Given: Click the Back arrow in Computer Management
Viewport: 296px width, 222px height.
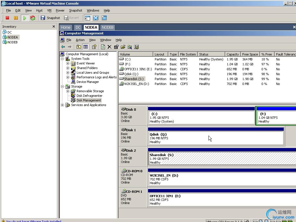Looking at the screenshot, I should pyautogui.click(x=63, y=47).
